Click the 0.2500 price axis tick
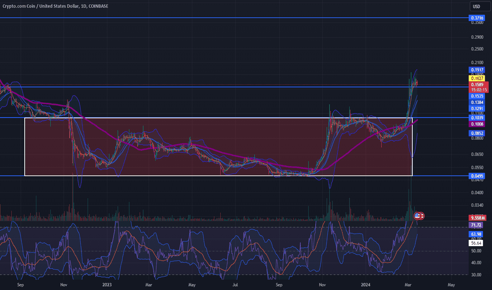The height and width of the screenshot is (290, 492). click(x=477, y=49)
